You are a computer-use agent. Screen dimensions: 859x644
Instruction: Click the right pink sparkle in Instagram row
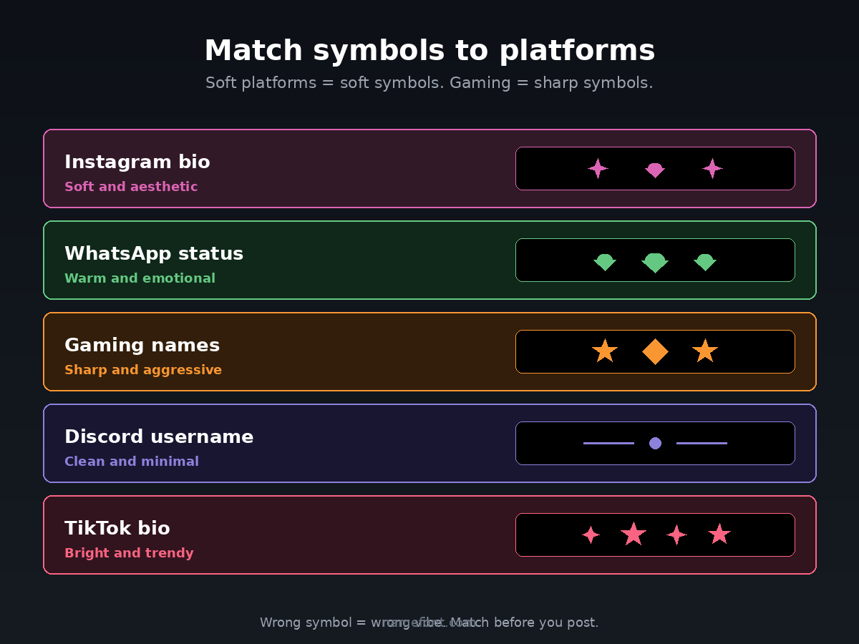click(712, 169)
